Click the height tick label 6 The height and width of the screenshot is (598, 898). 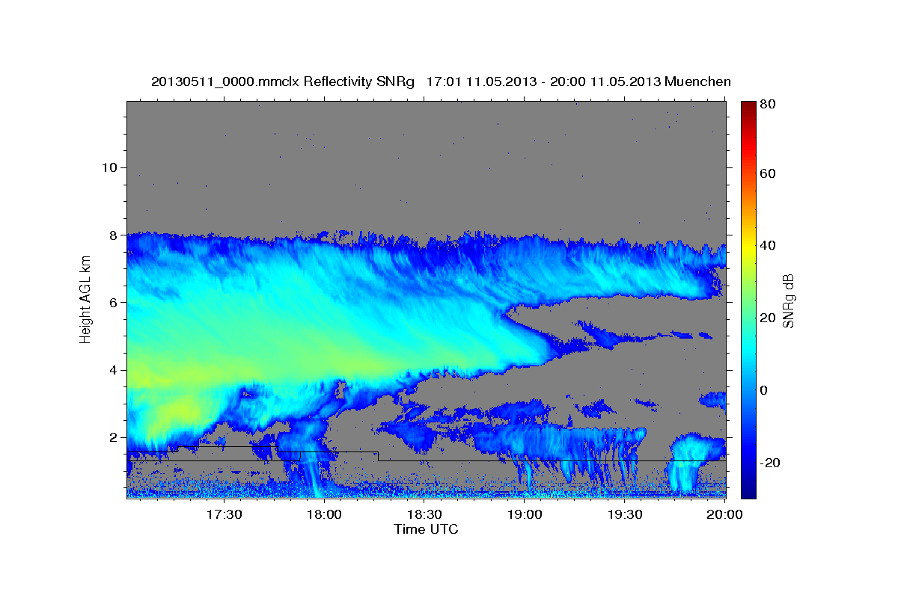(112, 302)
